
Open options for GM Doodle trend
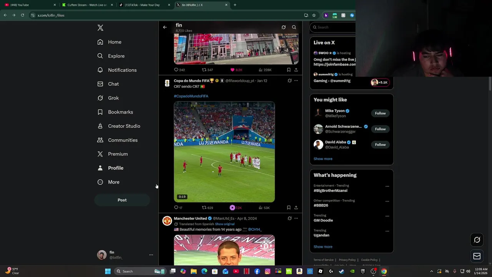387,216
